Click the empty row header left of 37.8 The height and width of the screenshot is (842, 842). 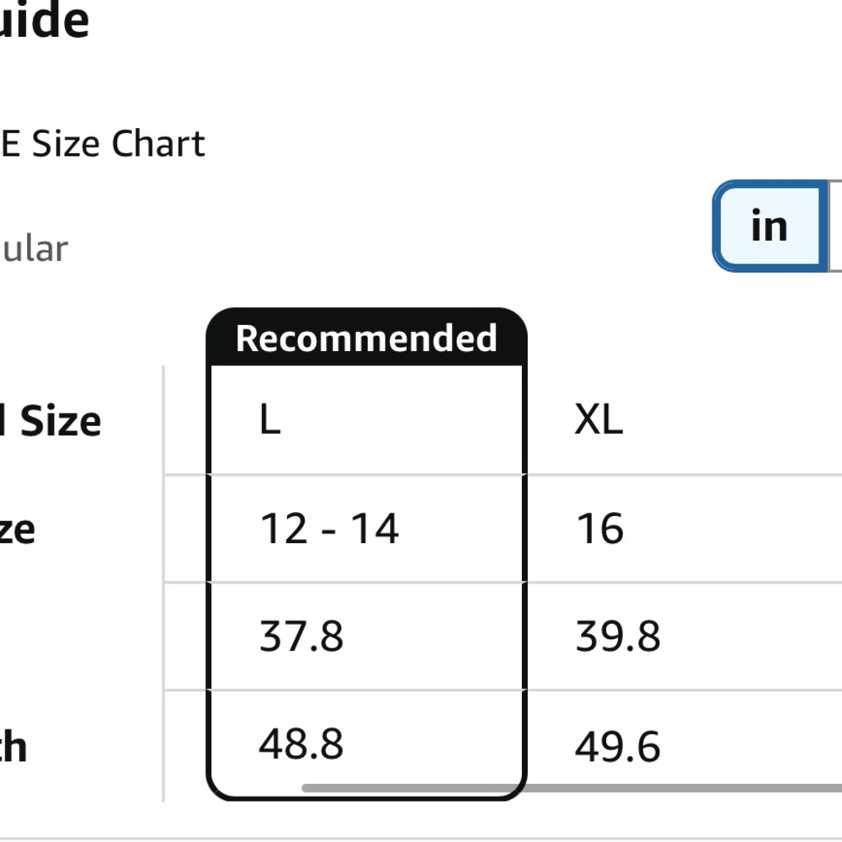coord(80,637)
